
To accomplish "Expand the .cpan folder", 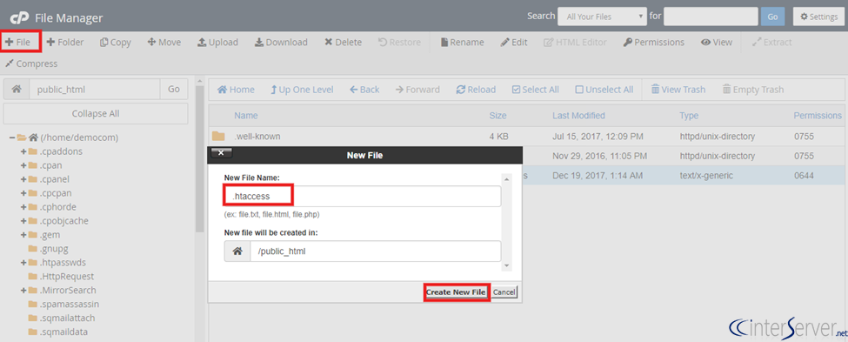I will click(x=23, y=165).
